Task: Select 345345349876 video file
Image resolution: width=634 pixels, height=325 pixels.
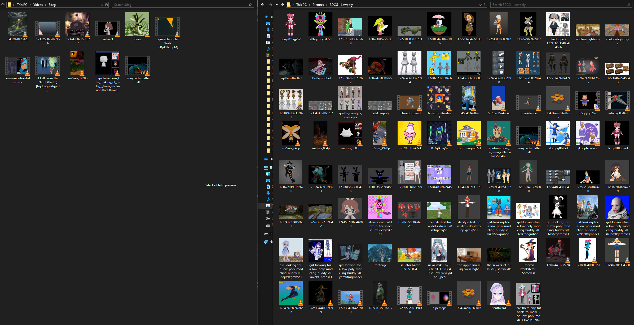Action: 469,100
